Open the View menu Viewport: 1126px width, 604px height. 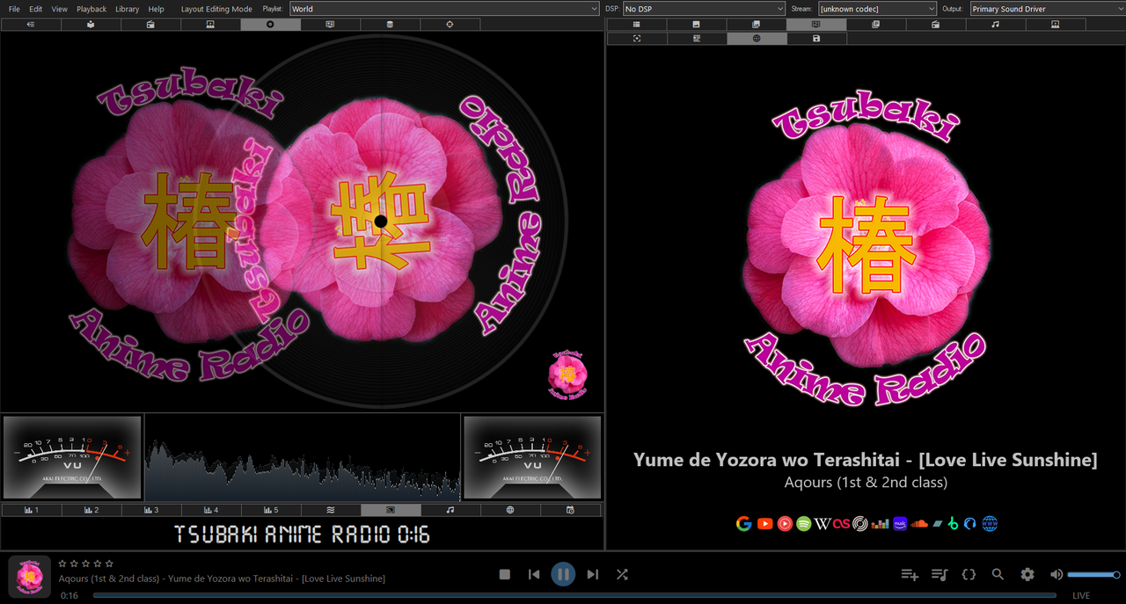click(59, 9)
